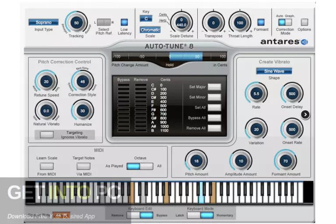Viewport: 336px width, 224px height.
Task: Click the Throat Length knob
Action: click(x=240, y=23)
